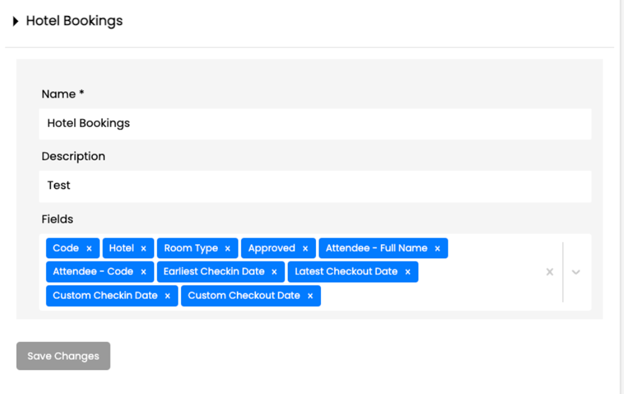Image resolution: width=624 pixels, height=394 pixels.
Task: Remove the Attendee - Full Name tag
Action: [437, 249]
